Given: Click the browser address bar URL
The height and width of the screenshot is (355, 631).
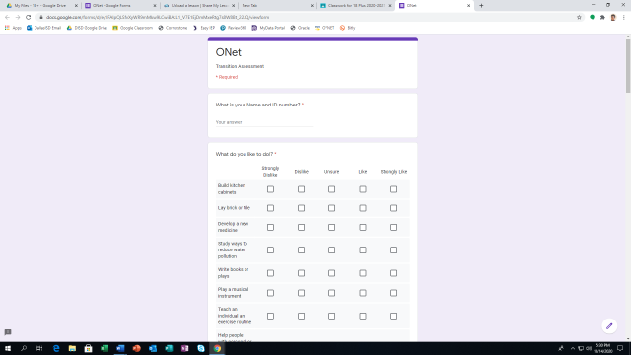Looking at the screenshot, I should point(158,17).
